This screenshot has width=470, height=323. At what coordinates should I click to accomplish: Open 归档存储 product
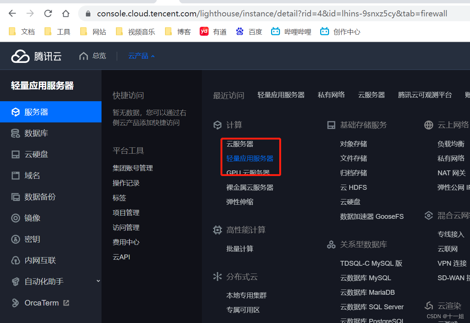[354, 173]
